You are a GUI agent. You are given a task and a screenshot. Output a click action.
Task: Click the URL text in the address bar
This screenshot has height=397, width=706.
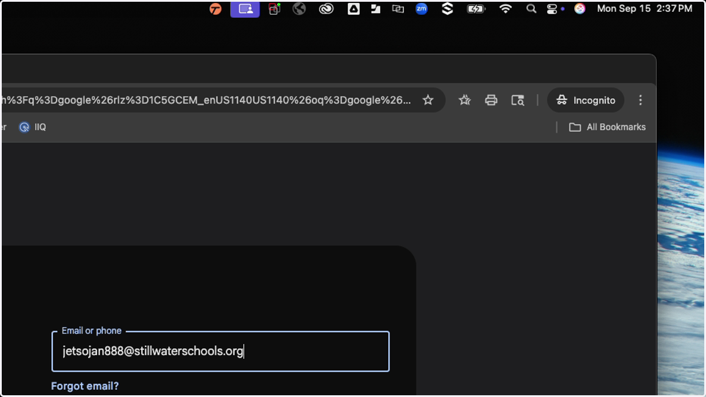pyautogui.click(x=206, y=100)
